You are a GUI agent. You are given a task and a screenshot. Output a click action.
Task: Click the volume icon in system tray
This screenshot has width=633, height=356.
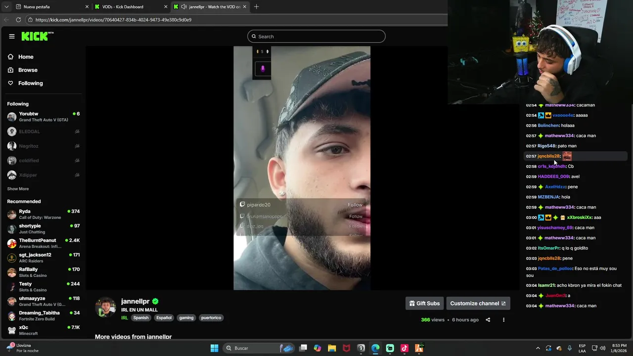click(x=603, y=348)
